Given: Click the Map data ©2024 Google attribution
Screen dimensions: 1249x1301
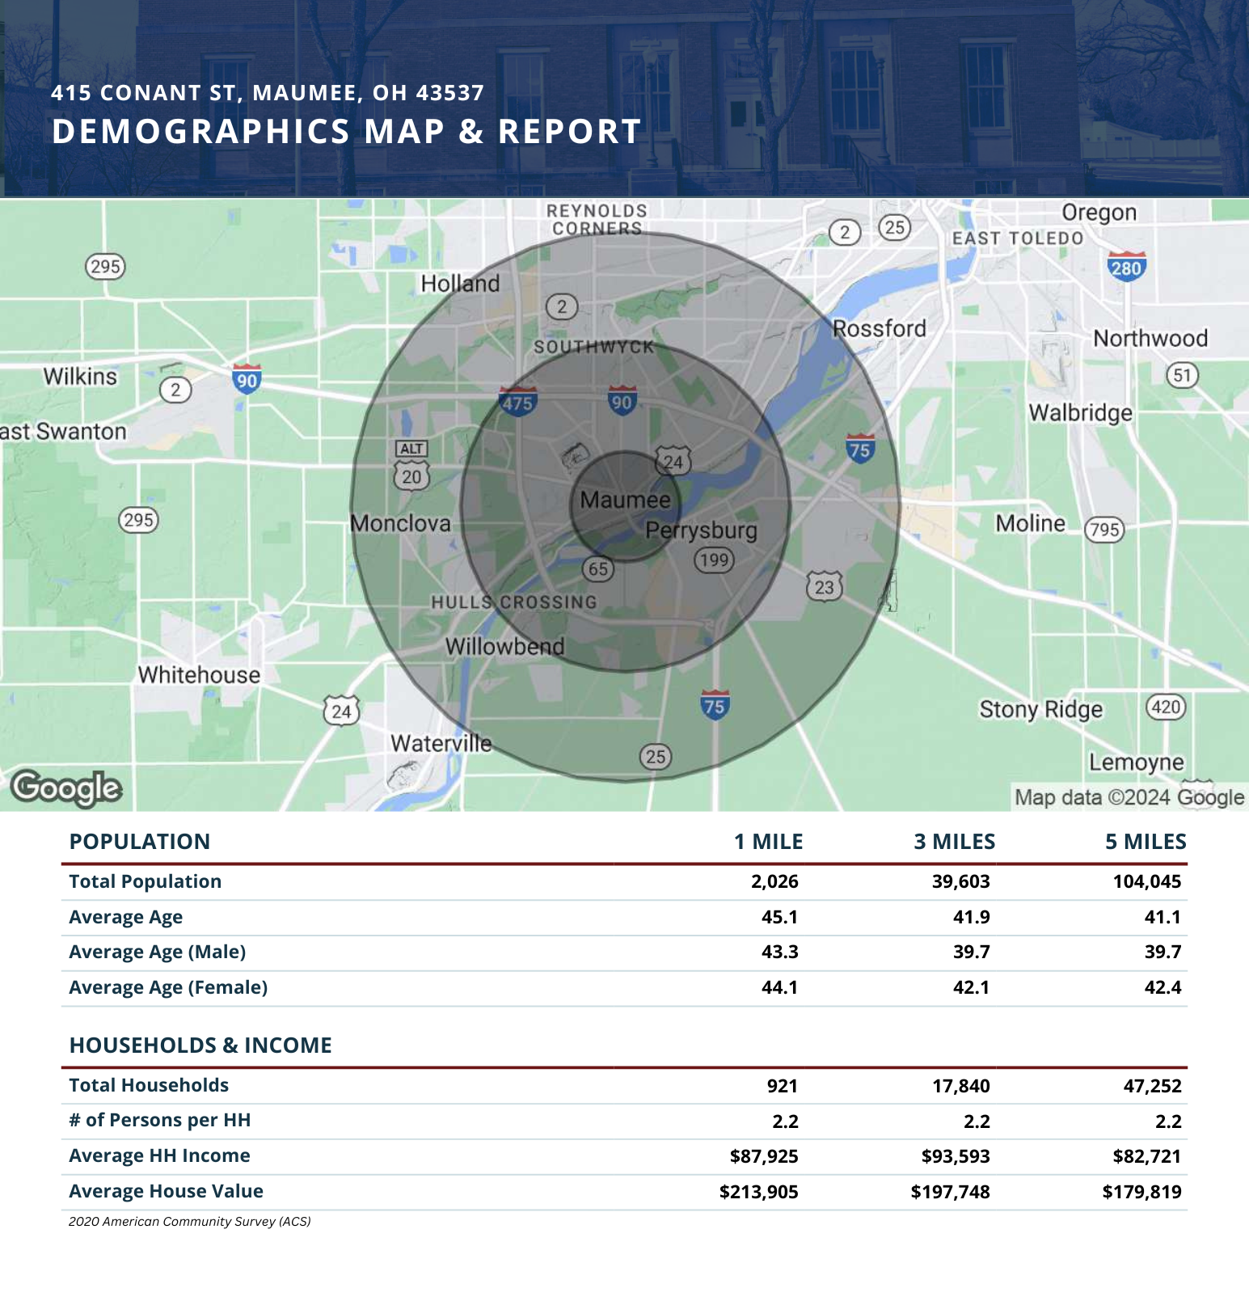Looking at the screenshot, I should [x=1129, y=797].
